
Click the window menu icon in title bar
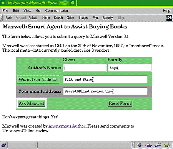pos(3,3)
